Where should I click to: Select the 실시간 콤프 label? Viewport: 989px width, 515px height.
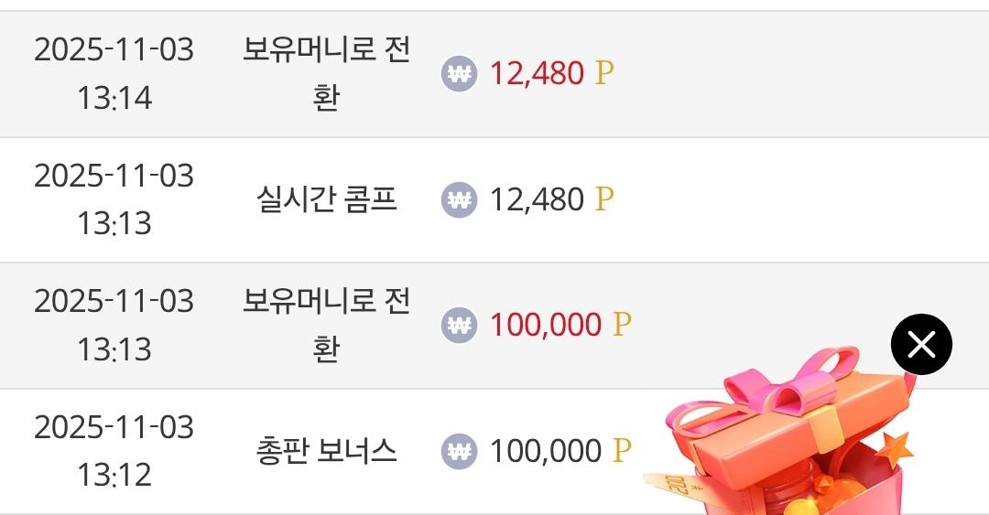pos(326,199)
